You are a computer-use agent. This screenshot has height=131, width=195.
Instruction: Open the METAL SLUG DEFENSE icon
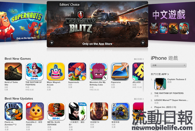(x=56, y=111)
